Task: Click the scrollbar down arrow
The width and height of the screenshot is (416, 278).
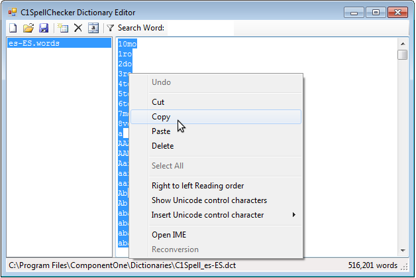Action: [403, 251]
